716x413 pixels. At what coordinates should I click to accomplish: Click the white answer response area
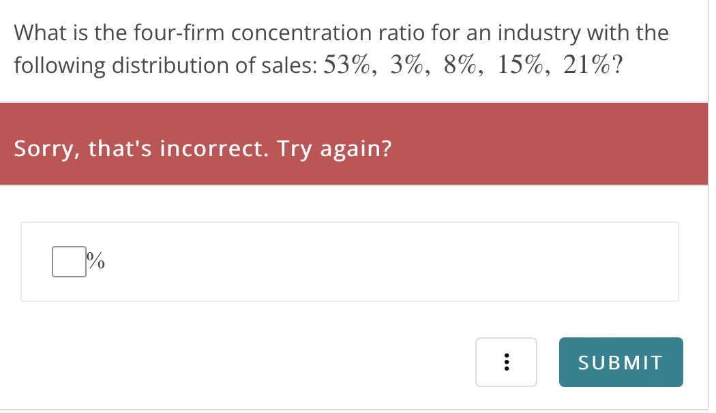point(349,261)
